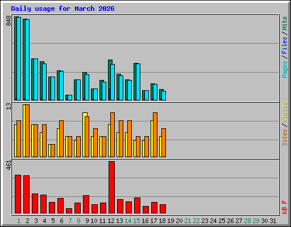Viewport: 291px width, 227px height.
Task: Click the cyan pages bar for day 1
Action: click(x=19, y=58)
